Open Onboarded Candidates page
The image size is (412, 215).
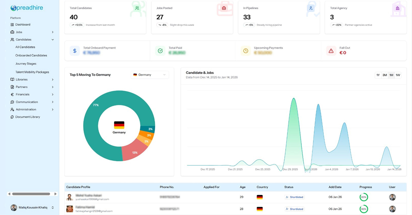click(x=31, y=55)
